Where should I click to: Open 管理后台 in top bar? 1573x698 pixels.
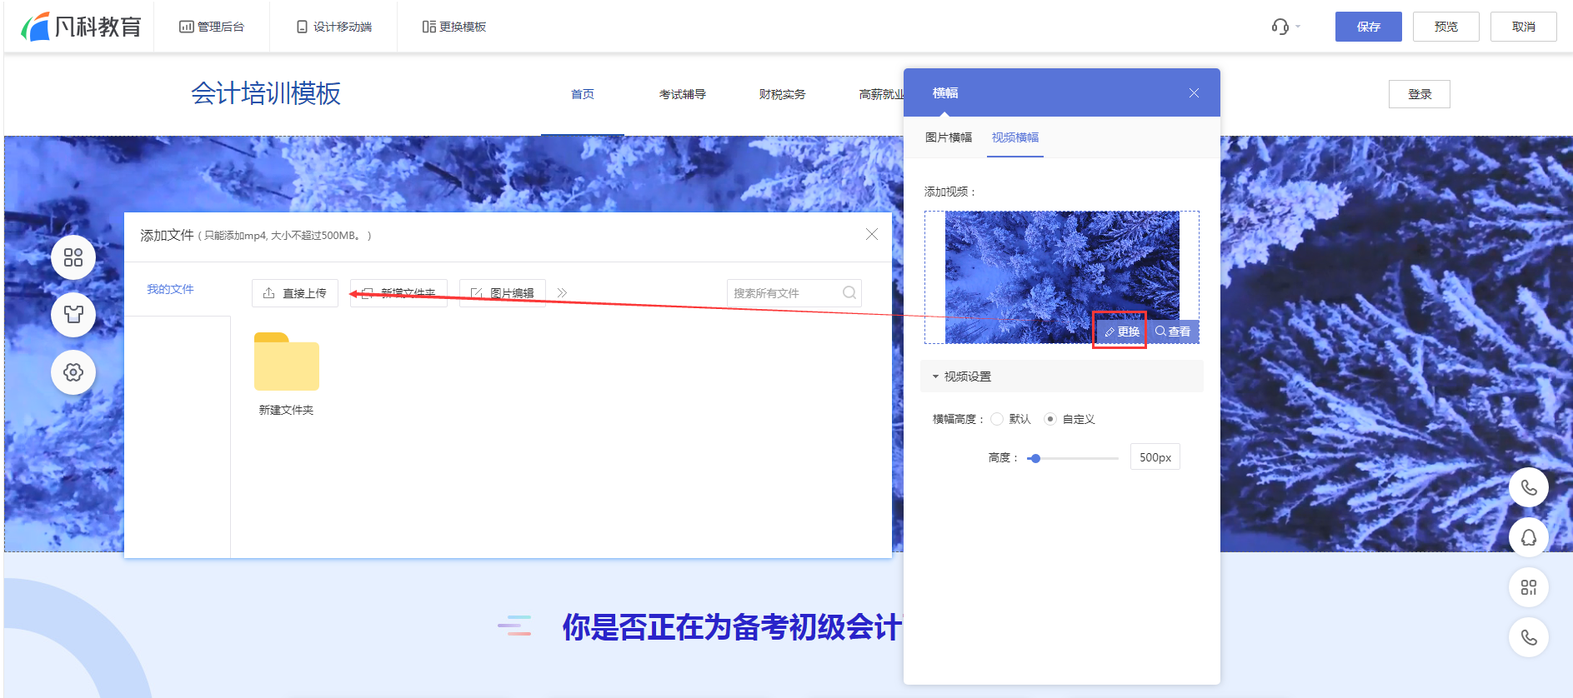point(212,27)
